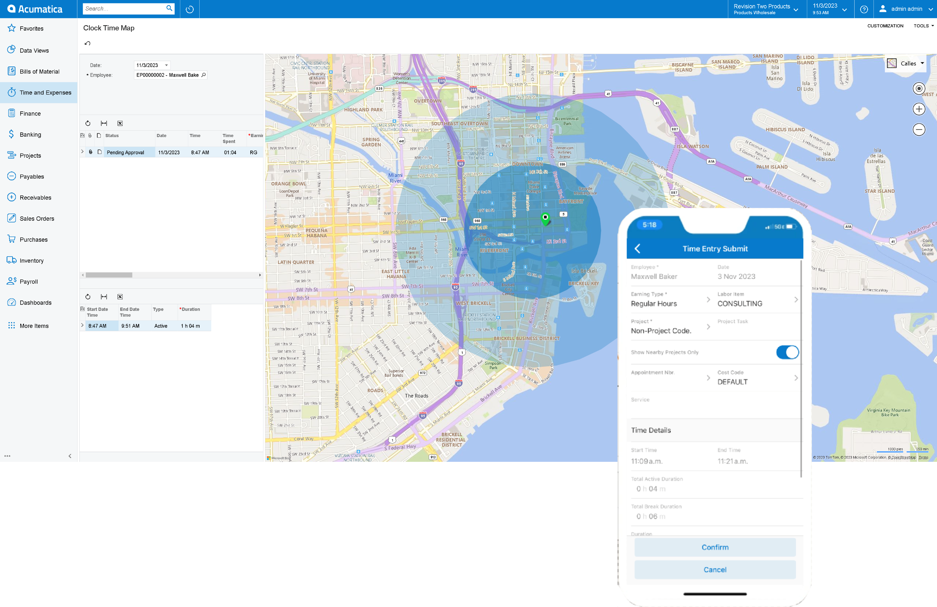Image resolution: width=937 pixels, height=607 pixels.
Task: Click the locate me target icon on the map
Action: (918, 88)
